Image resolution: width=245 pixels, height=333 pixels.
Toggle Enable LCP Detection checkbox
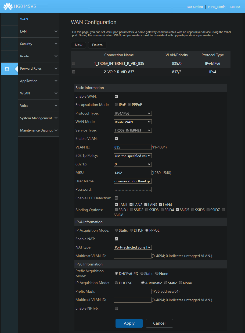116,198
